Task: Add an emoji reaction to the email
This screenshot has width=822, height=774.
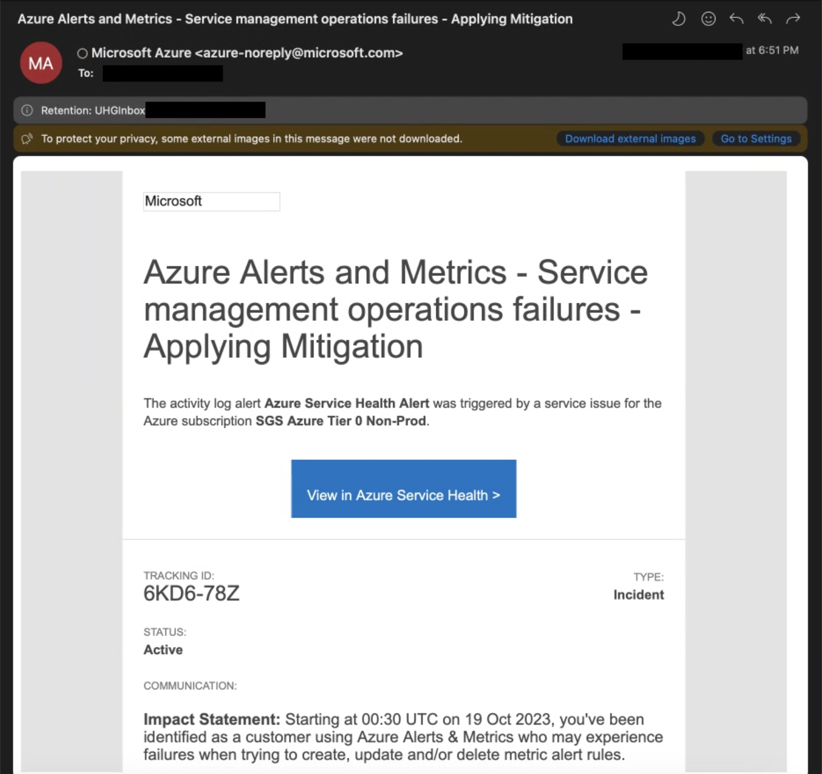Action: pos(708,19)
